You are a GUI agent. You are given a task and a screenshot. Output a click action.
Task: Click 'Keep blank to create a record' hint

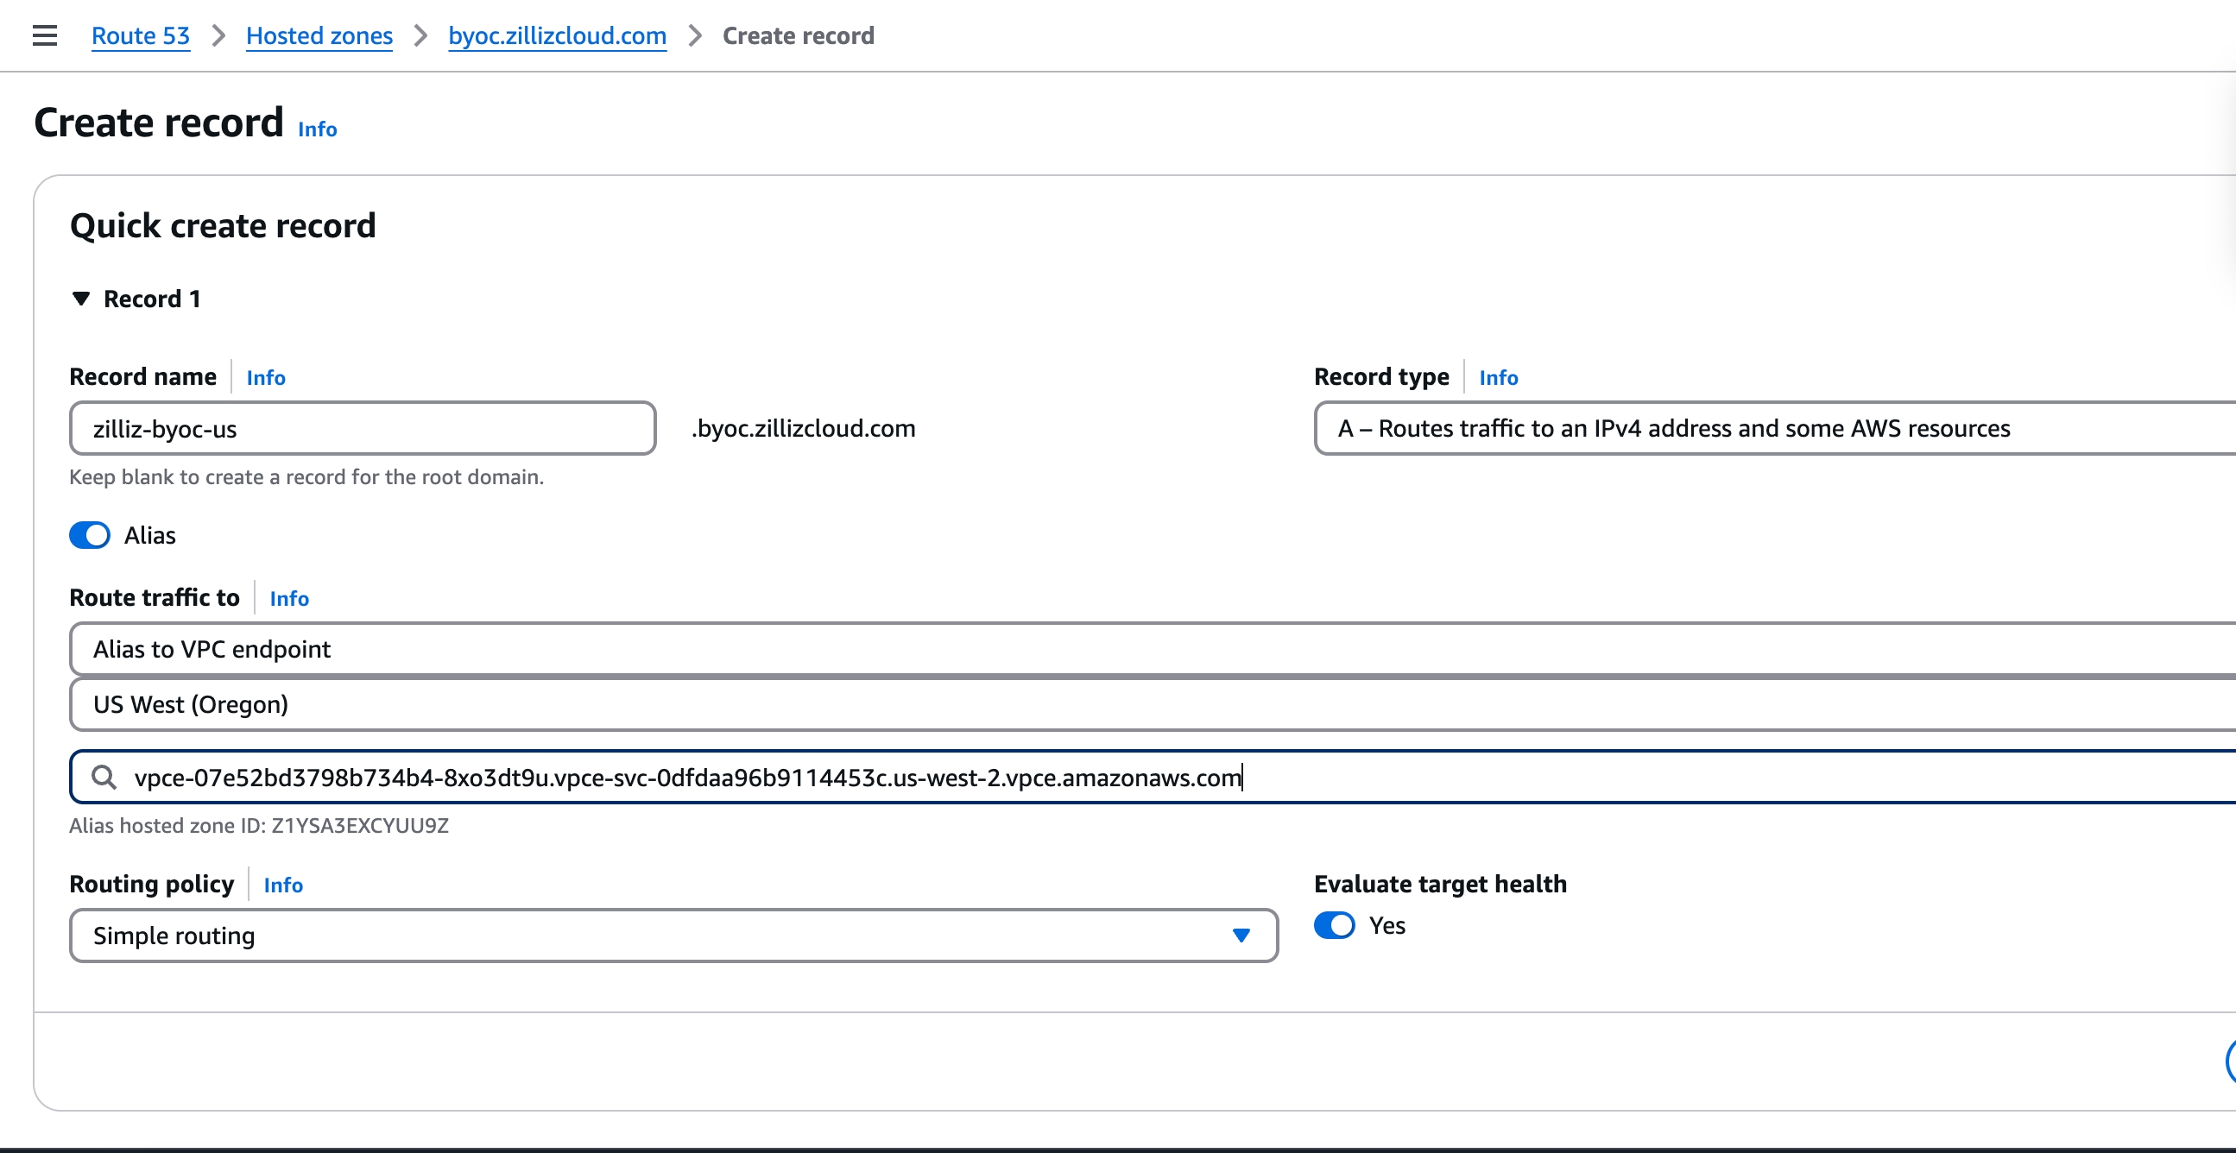coord(306,477)
